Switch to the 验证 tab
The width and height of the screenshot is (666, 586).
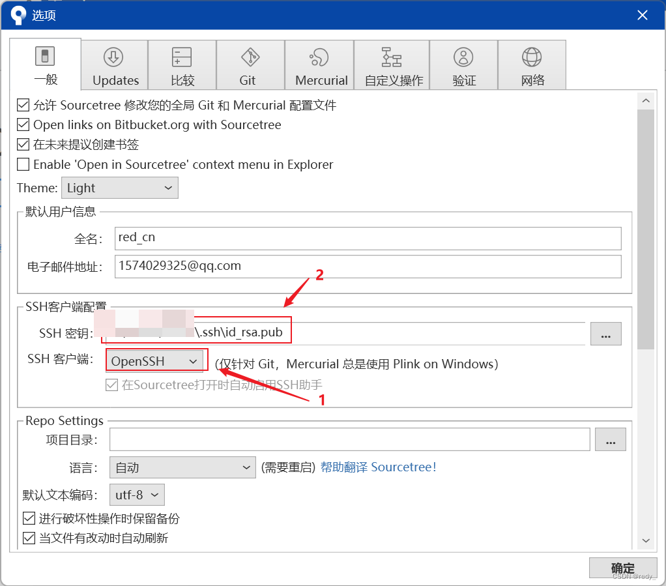[464, 65]
